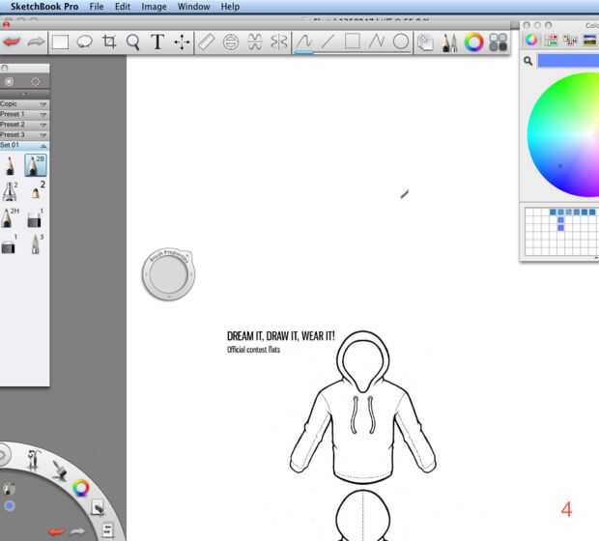Select the Polyline draw style

tap(376, 42)
